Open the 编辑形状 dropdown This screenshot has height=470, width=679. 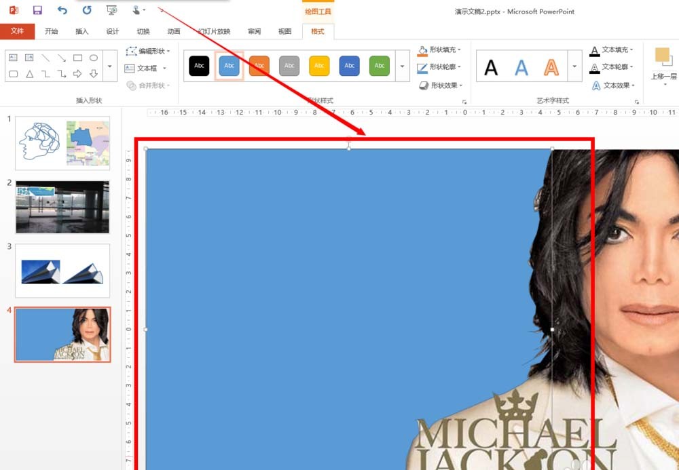pos(147,51)
